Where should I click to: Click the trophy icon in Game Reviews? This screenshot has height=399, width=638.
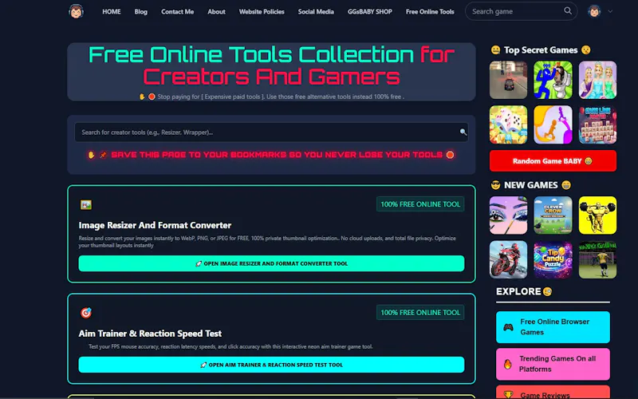(x=508, y=394)
